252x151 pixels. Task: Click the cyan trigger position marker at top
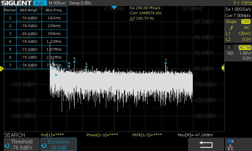[114, 7]
